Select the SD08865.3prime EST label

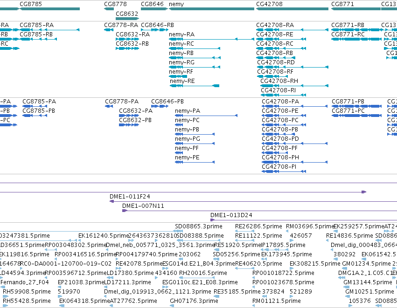click(199, 226)
